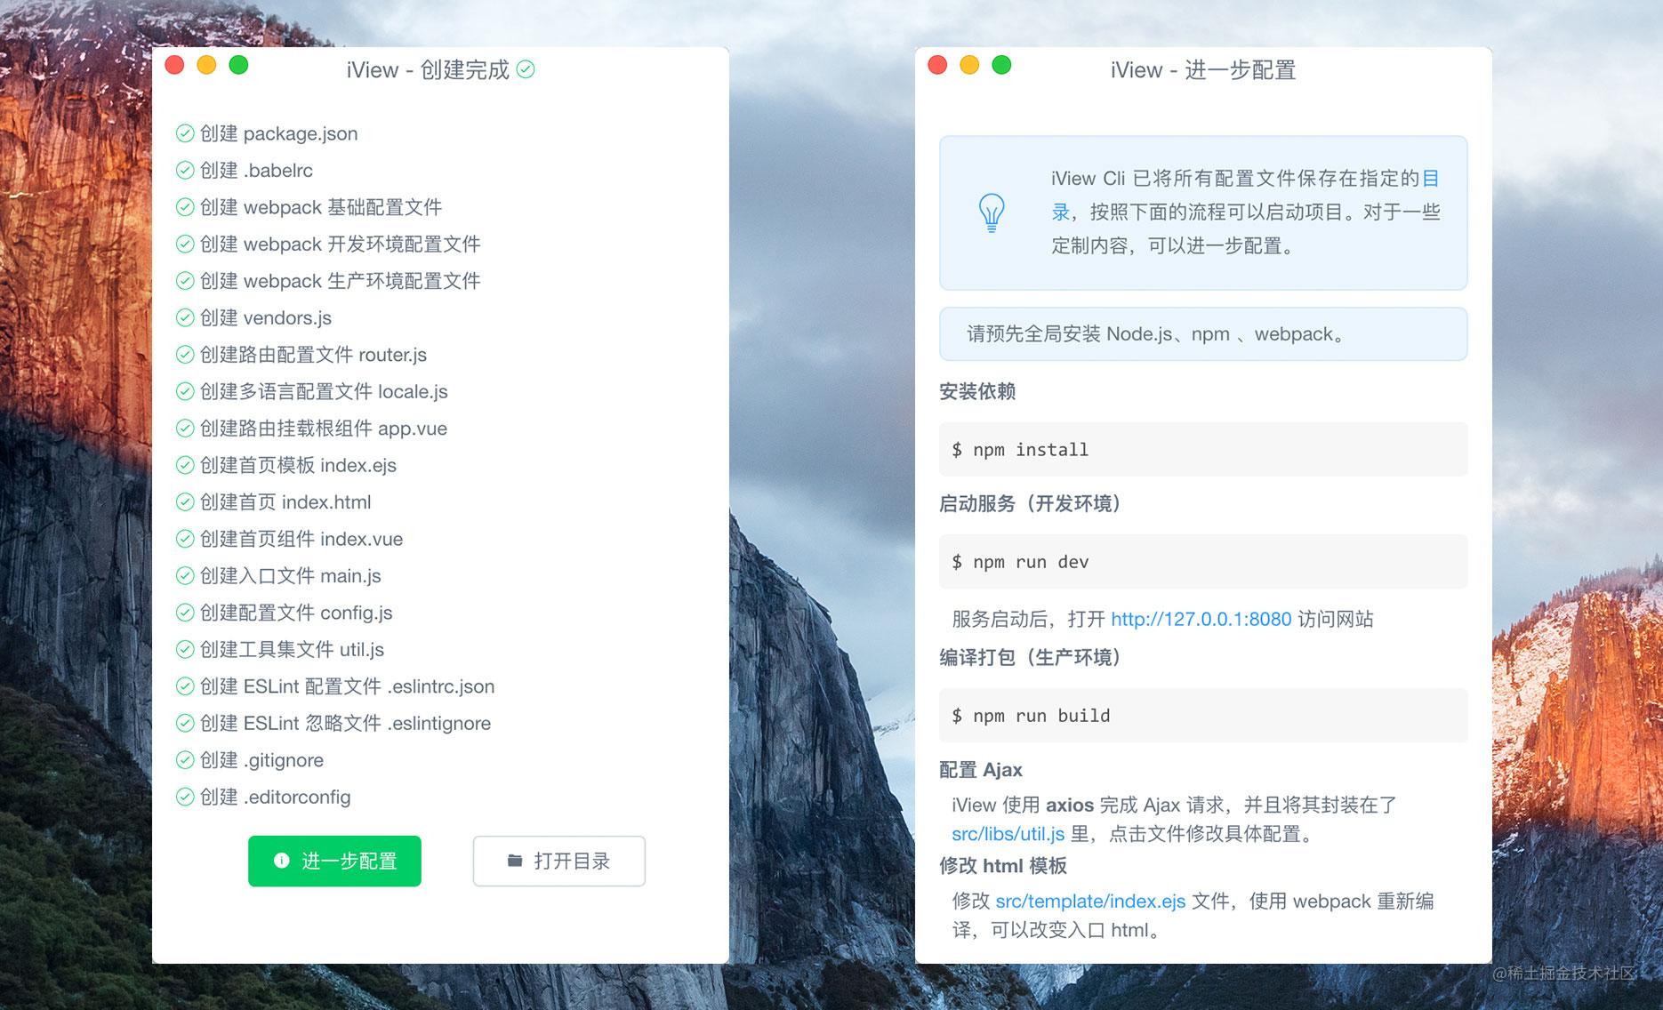Click the npm run dev code block

(1203, 561)
